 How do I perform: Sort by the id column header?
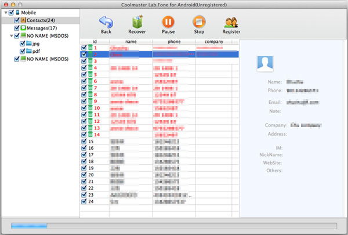pyautogui.click(x=95, y=42)
